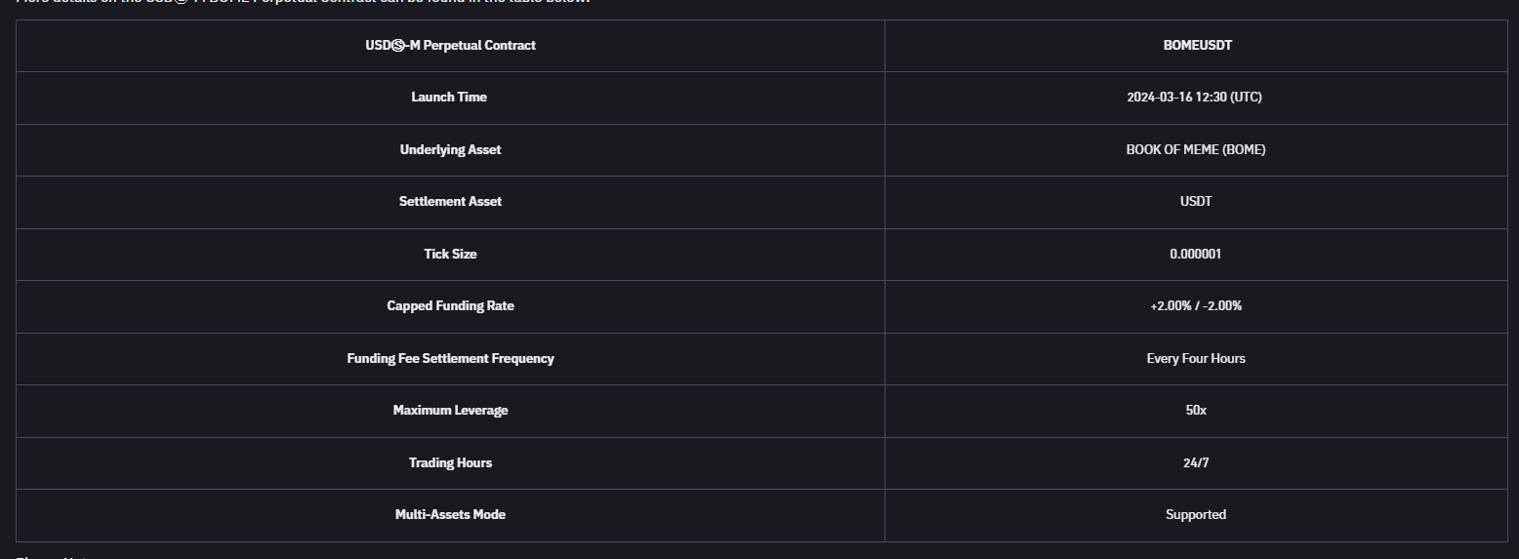Viewport: 1519px width, 559px height.
Task: Click the Maximum Leverage row label
Action: pos(450,411)
